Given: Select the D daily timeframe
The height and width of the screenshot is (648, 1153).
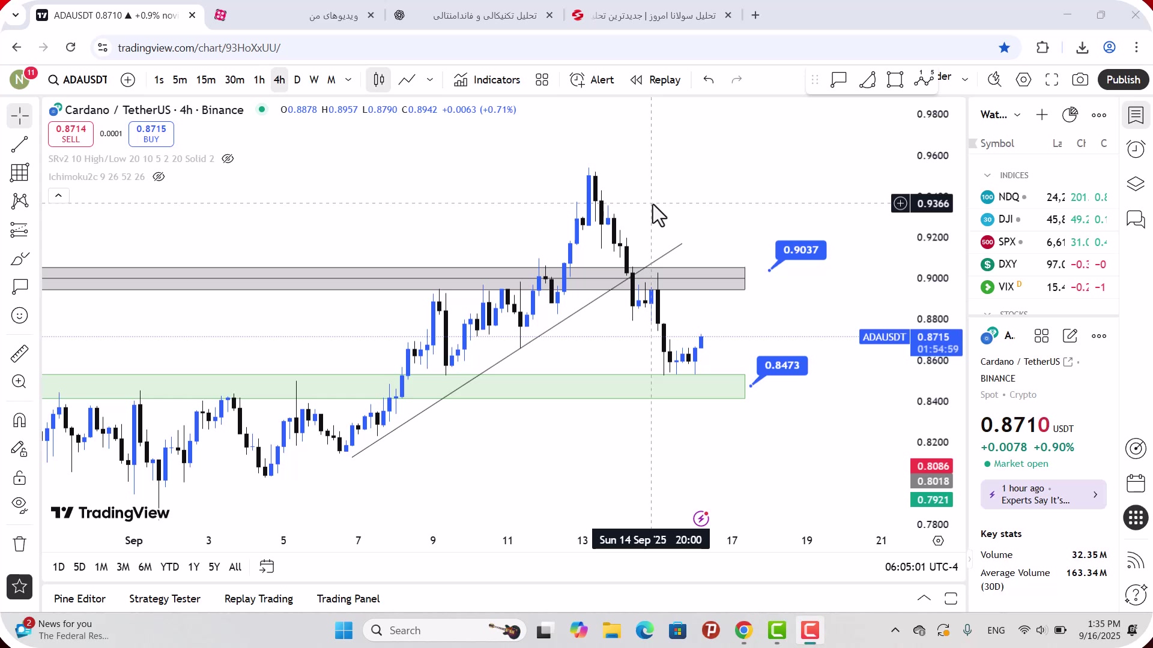Looking at the screenshot, I should 297,80.
